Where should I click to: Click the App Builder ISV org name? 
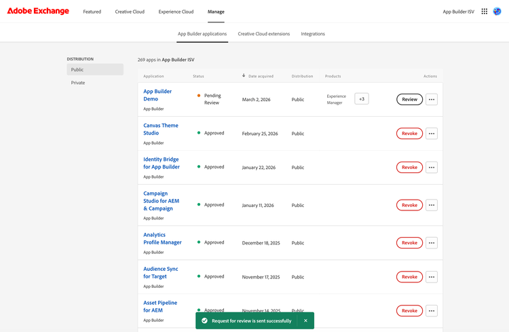click(458, 12)
